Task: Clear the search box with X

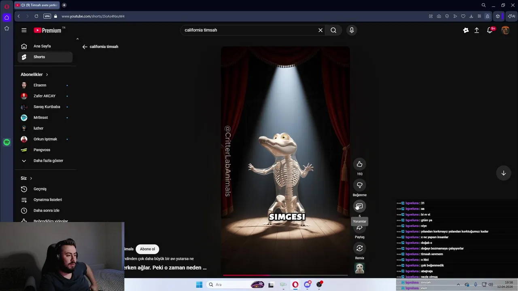Action: coord(321,30)
